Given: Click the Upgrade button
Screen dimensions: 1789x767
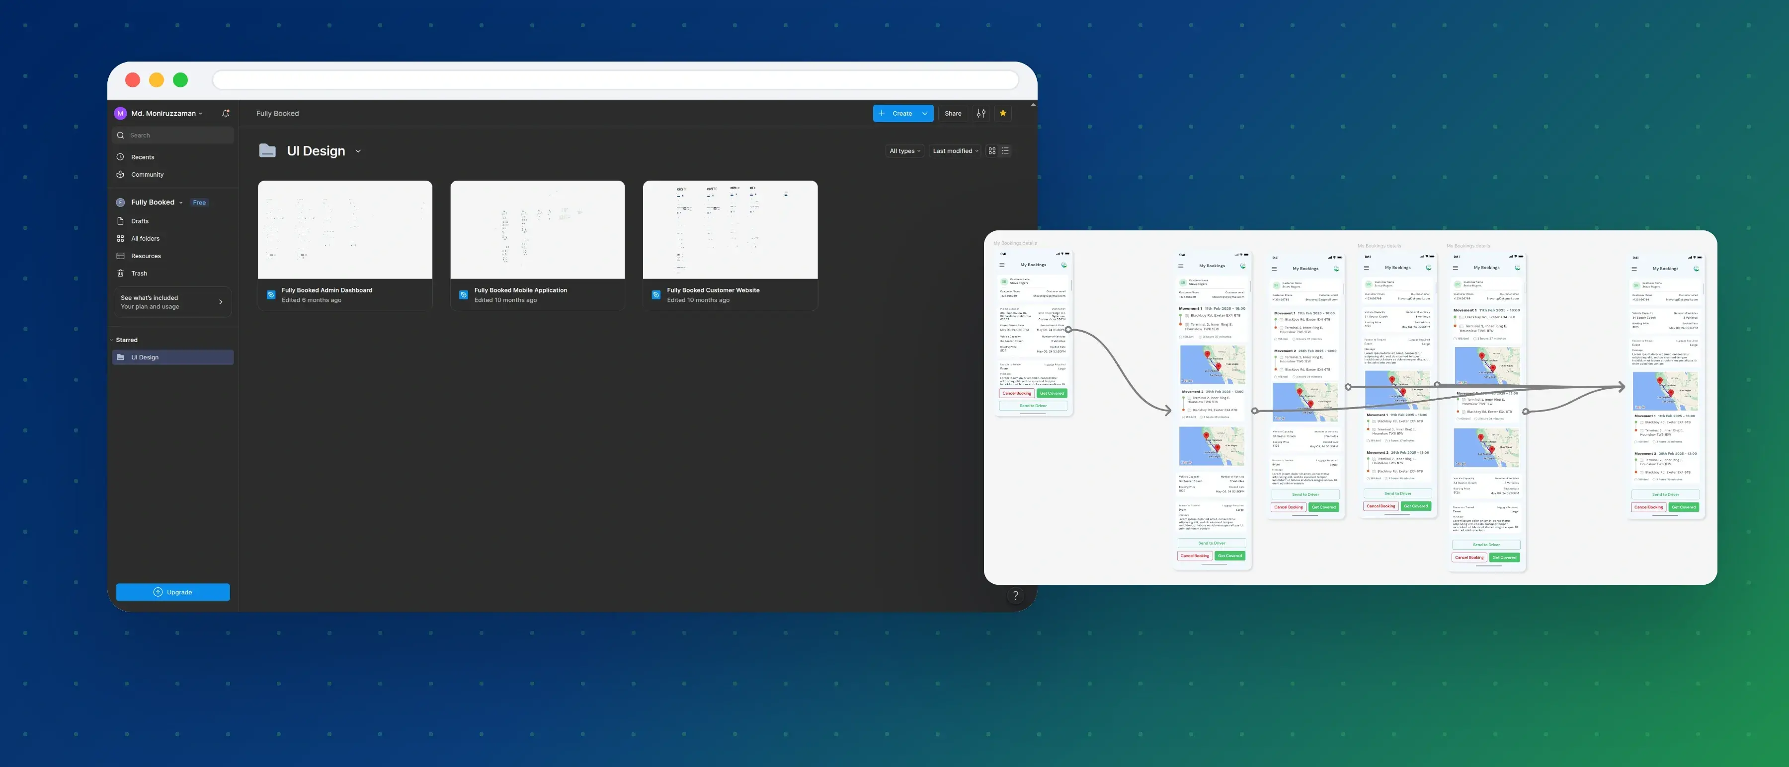Looking at the screenshot, I should tap(173, 592).
